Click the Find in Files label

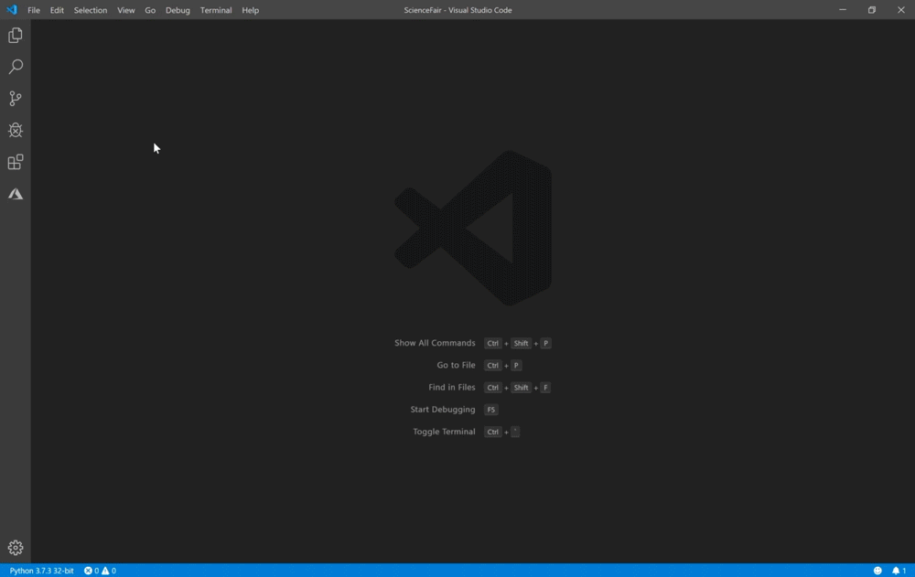452,388
